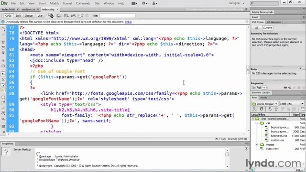
Task: Open the Commands menu
Action: (x=83, y=3)
